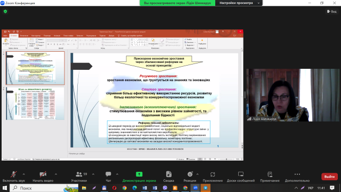Click the red Выйти leave button
Viewport: 341px width, 192px height.
(x=329, y=177)
